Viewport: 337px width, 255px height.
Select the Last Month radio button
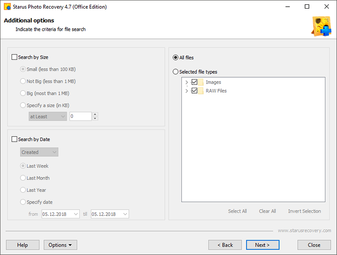click(x=23, y=178)
